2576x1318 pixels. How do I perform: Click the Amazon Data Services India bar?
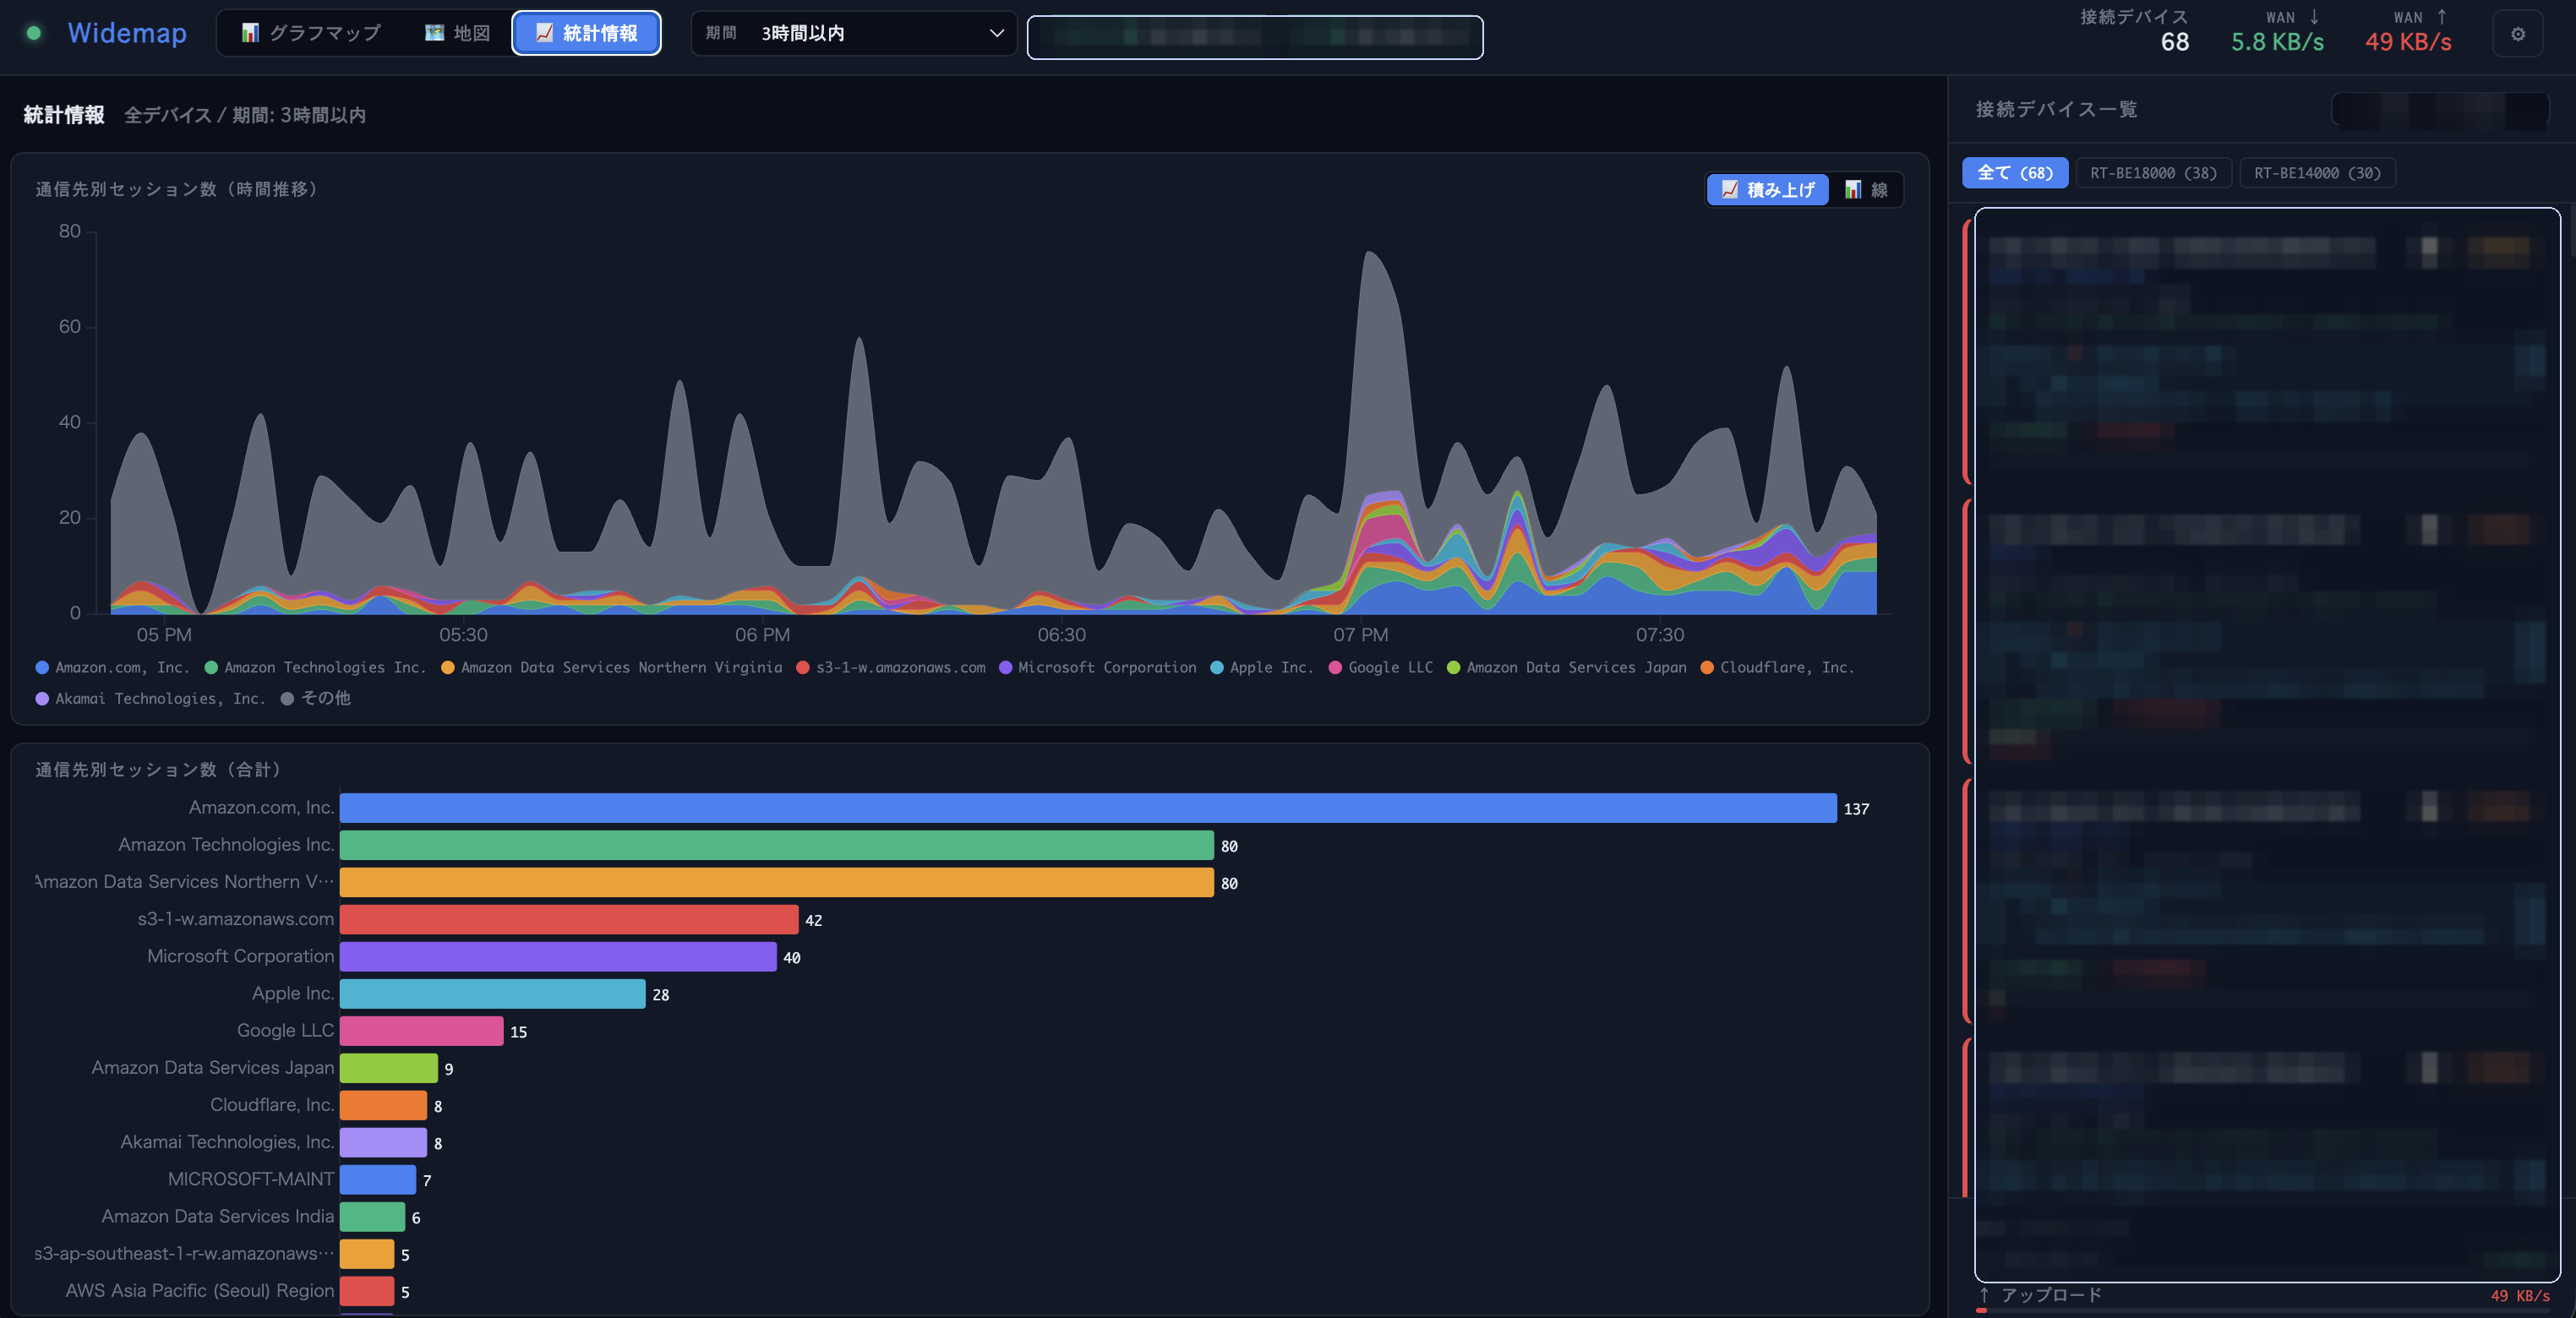point(373,1217)
